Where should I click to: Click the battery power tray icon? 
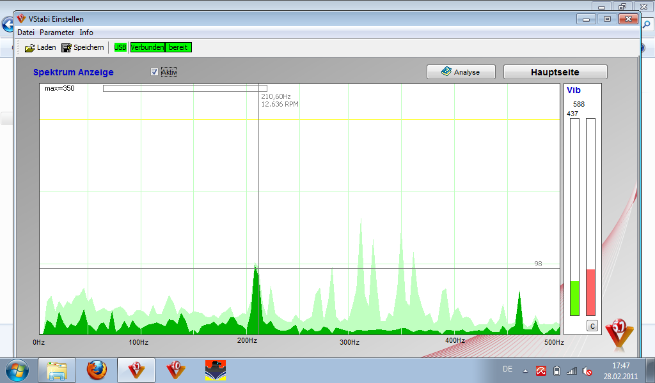[x=556, y=371]
